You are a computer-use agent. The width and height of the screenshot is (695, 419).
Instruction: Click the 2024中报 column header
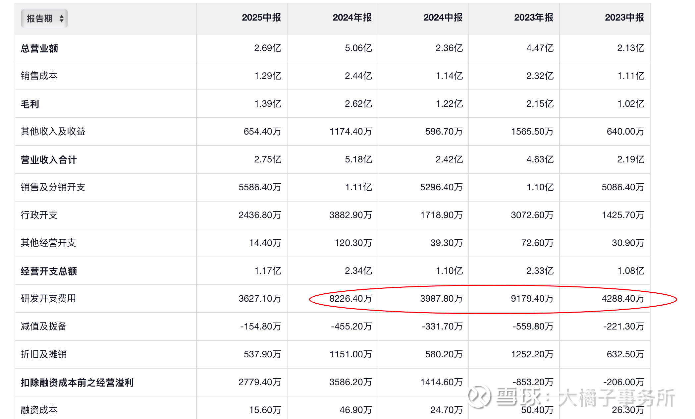[443, 18]
